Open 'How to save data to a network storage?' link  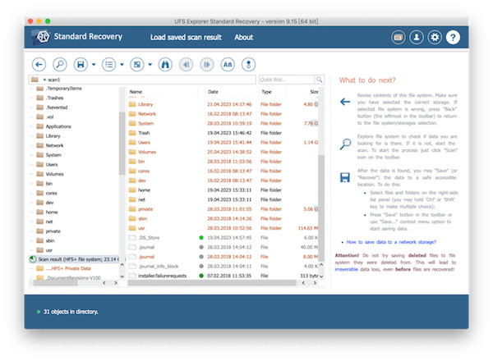tap(391, 242)
